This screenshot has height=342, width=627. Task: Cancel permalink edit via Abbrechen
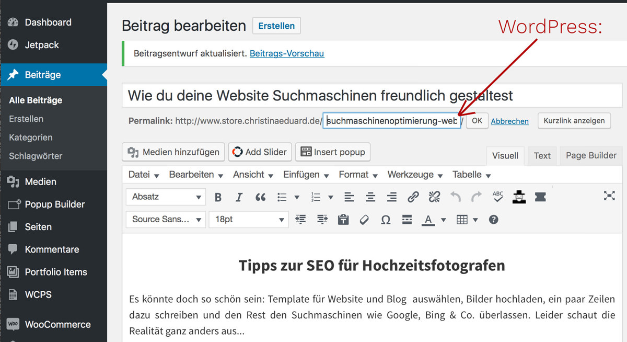click(x=509, y=121)
